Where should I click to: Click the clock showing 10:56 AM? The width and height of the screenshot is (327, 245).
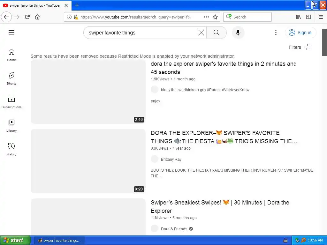tap(315, 240)
